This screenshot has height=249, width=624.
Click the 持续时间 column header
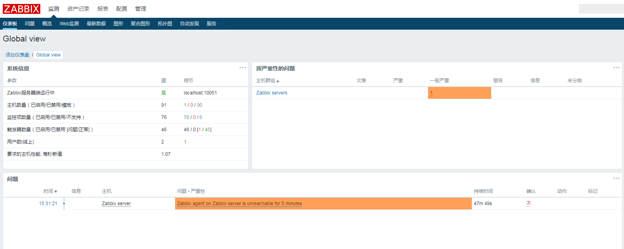click(483, 191)
